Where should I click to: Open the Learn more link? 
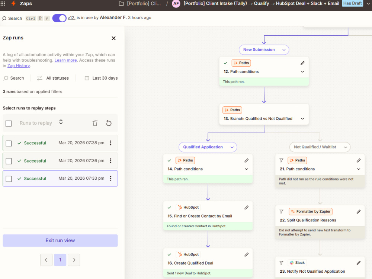66,60
